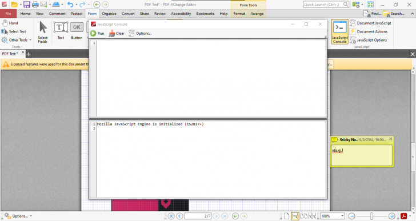This screenshot has width=416, height=221.
Task: Open Document Actions
Action: click(369, 31)
